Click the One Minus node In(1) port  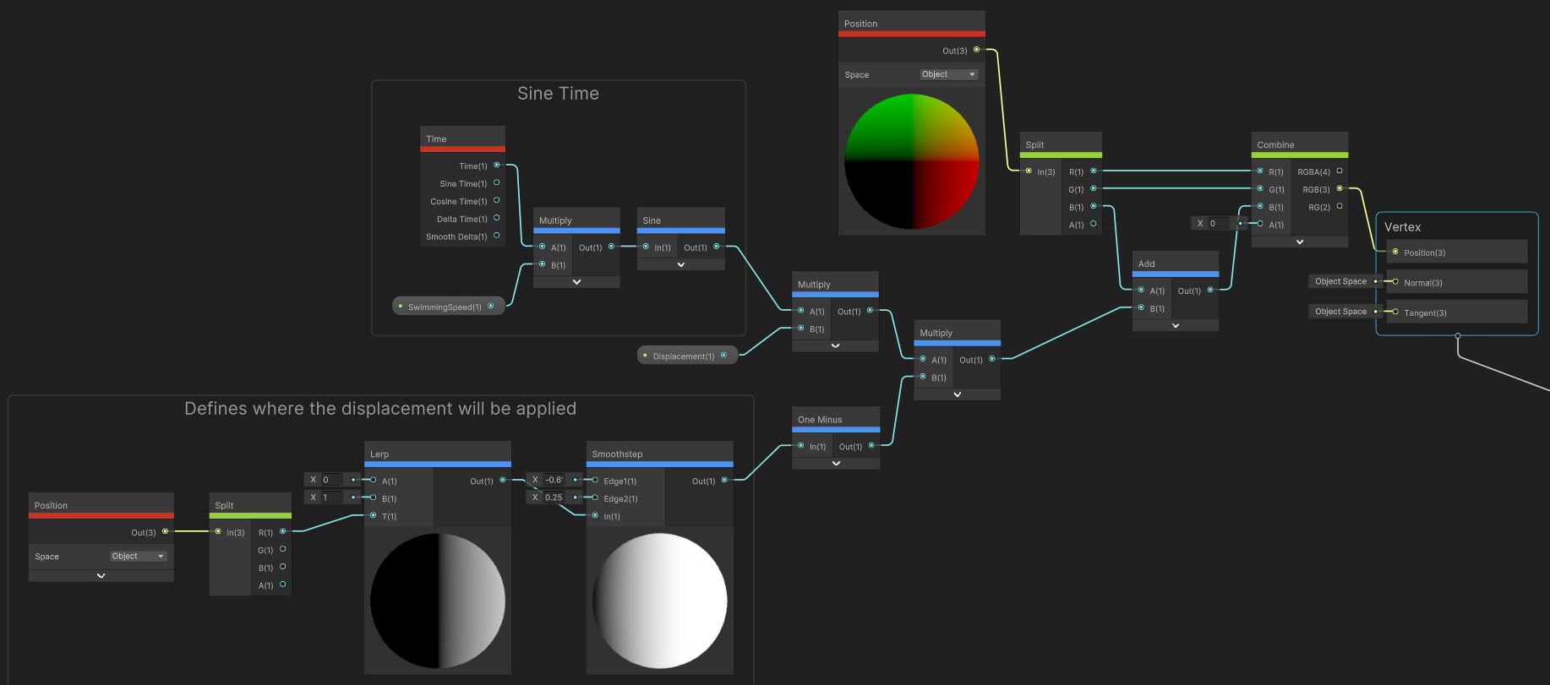pos(800,445)
